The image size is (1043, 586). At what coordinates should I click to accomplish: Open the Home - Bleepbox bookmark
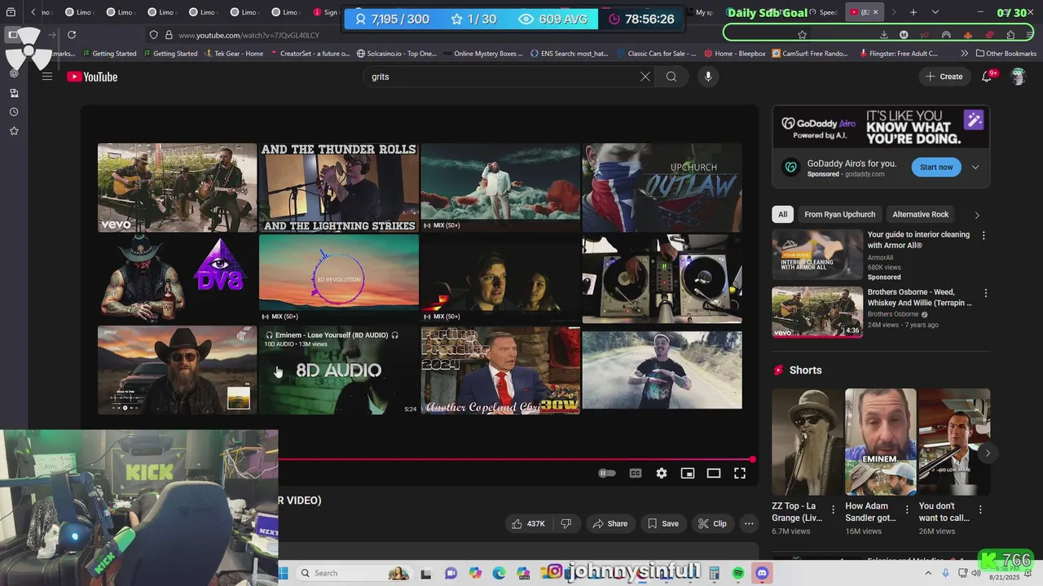[x=735, y=54]
